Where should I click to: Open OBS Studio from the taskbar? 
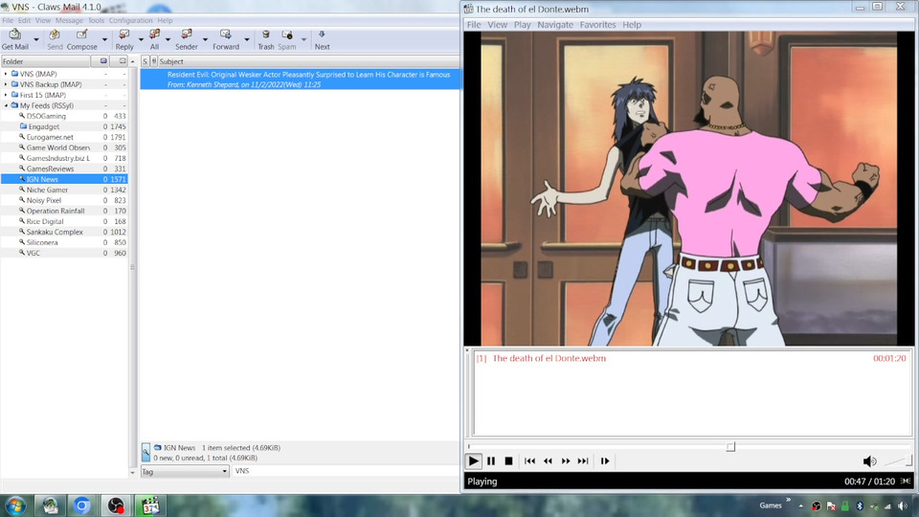[116, 506]
